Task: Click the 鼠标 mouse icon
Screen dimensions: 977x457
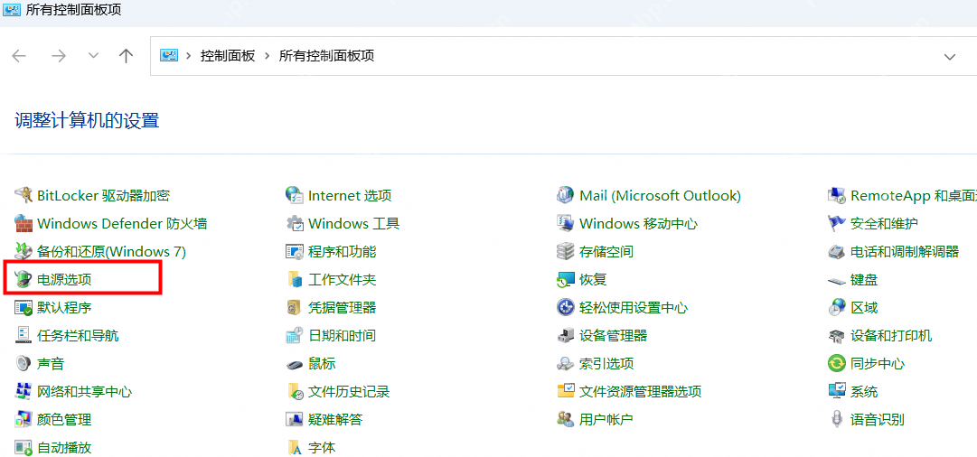Action: coord(294,364)
